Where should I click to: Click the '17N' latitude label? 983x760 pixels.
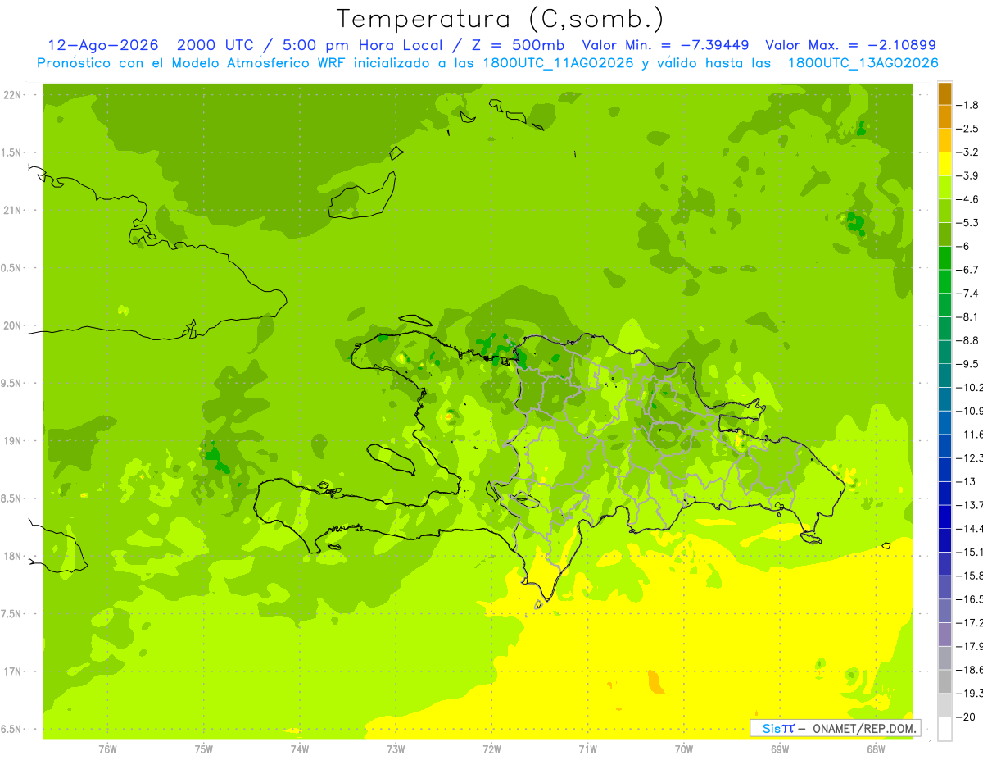[x=12, y=671]
